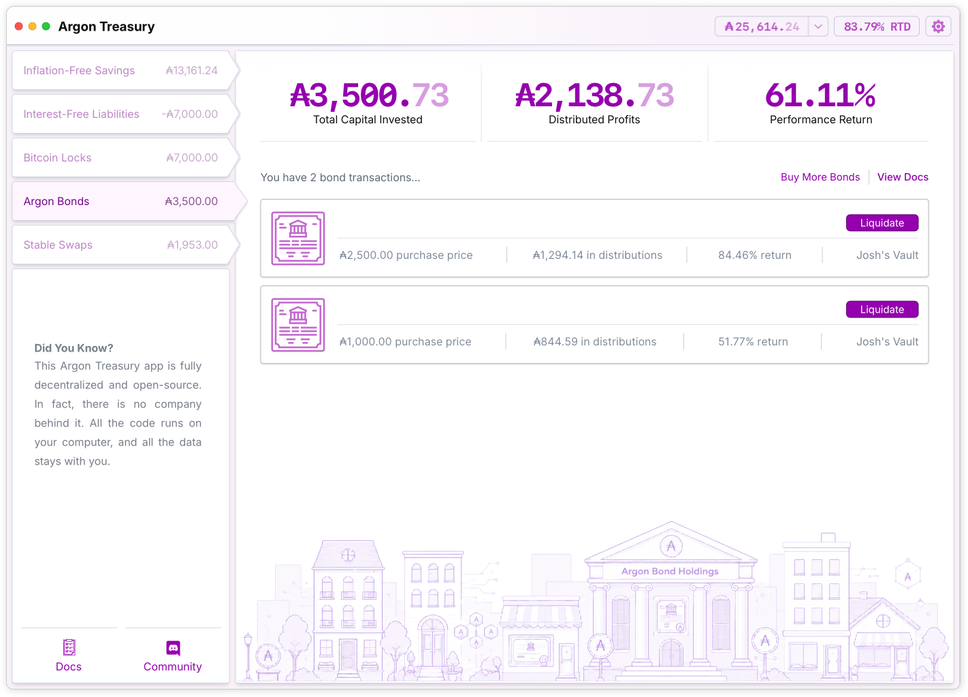This screenshot has width=968, height=697.
Task: Liquidate the ₳1,000.00 bond
Action: (x=882, y=309)
